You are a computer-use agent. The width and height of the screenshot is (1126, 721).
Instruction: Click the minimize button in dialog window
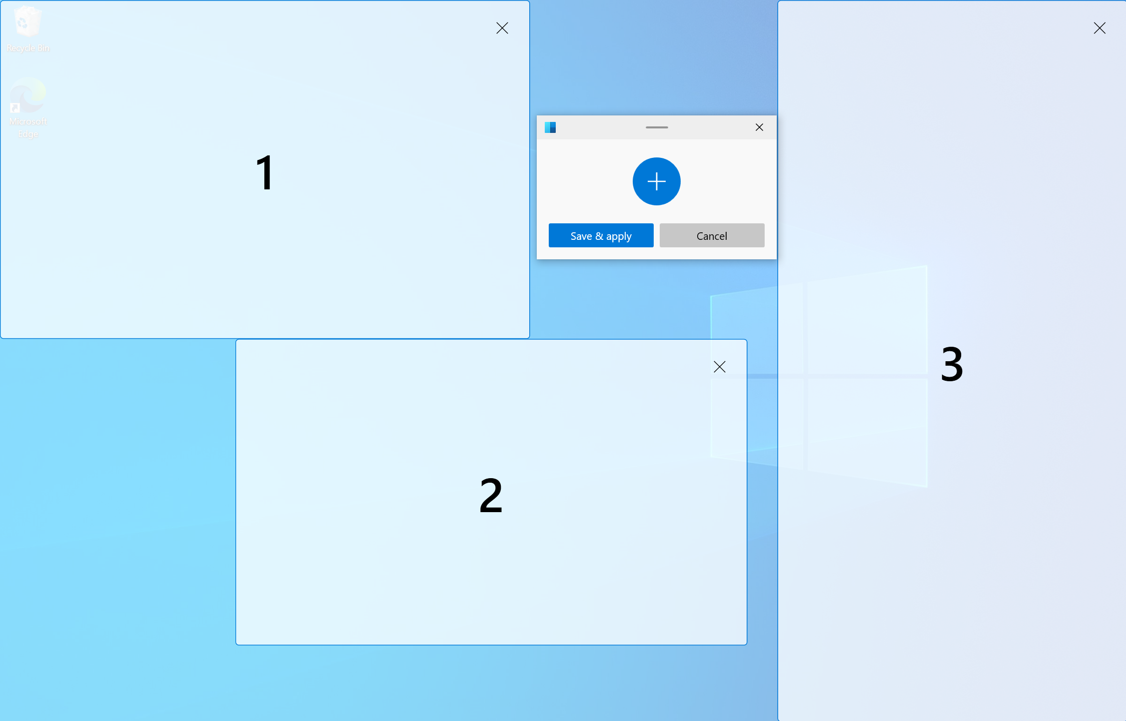click(657, 127)
